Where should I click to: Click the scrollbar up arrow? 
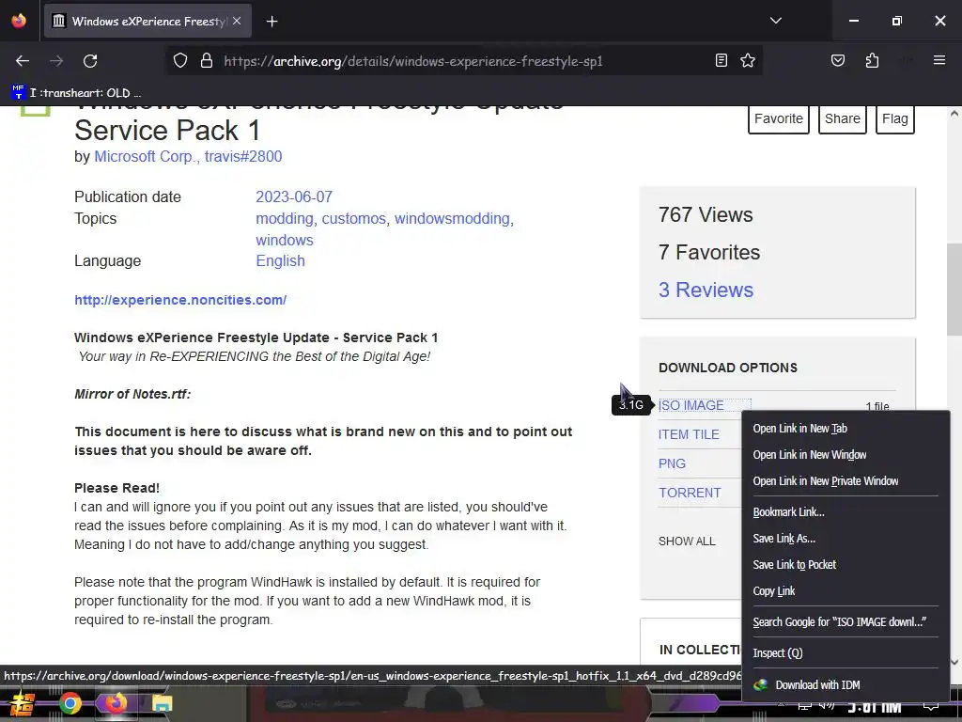(x=954, y=114)
